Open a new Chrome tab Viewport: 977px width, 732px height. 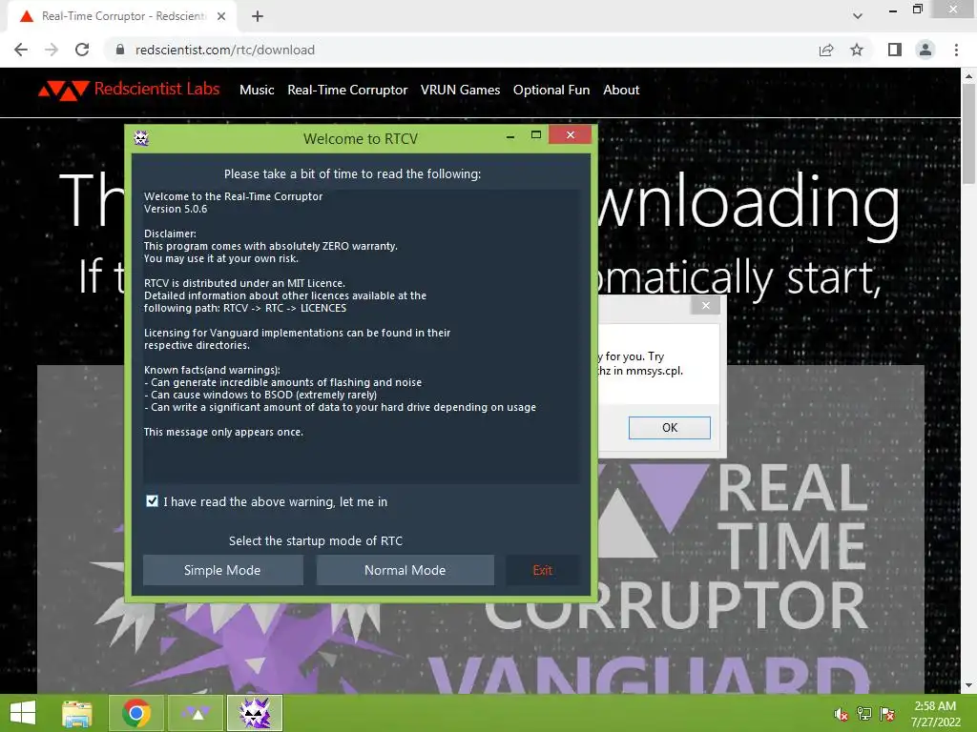point(258,16)
